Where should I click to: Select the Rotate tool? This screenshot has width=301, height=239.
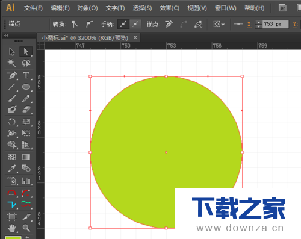[12, 122]
